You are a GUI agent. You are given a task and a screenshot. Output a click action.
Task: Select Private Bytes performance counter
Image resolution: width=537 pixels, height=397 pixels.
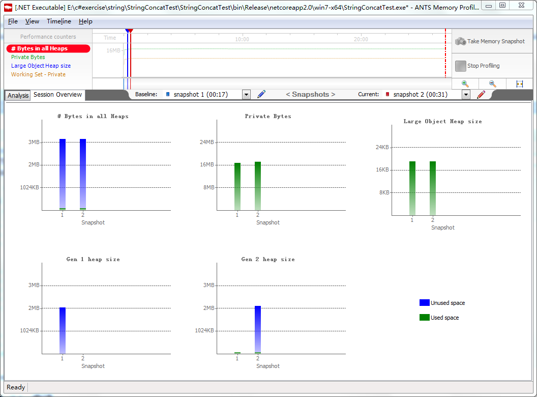tap(28, 57)
